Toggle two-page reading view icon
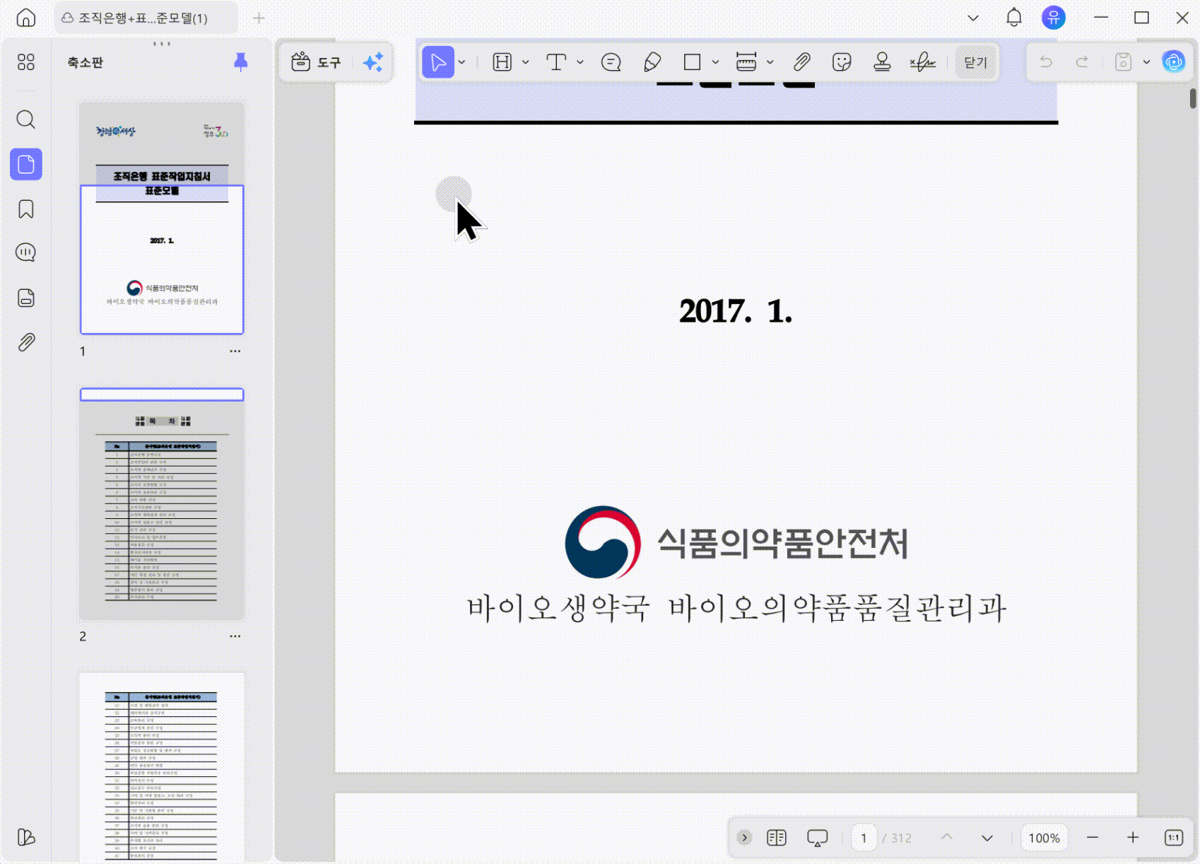Viewport: 1200px width, 864px height. tap(777, 838)
